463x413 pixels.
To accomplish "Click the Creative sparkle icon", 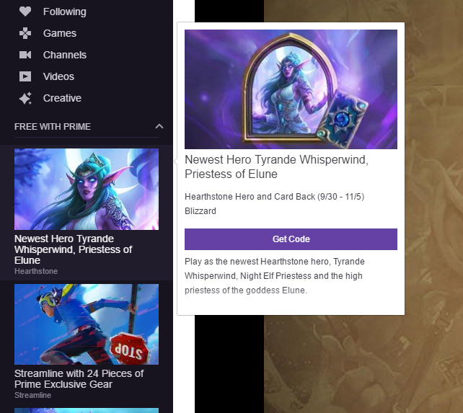I will point(25,98).
